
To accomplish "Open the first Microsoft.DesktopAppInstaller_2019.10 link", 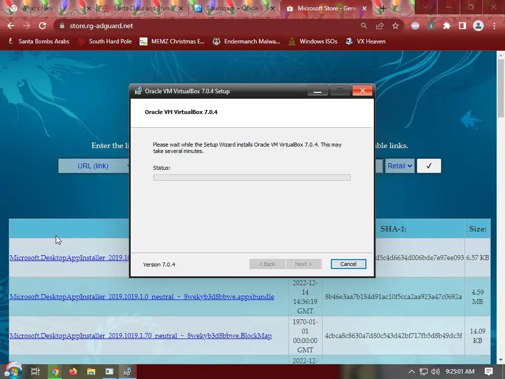I will (x=69, y=258).
